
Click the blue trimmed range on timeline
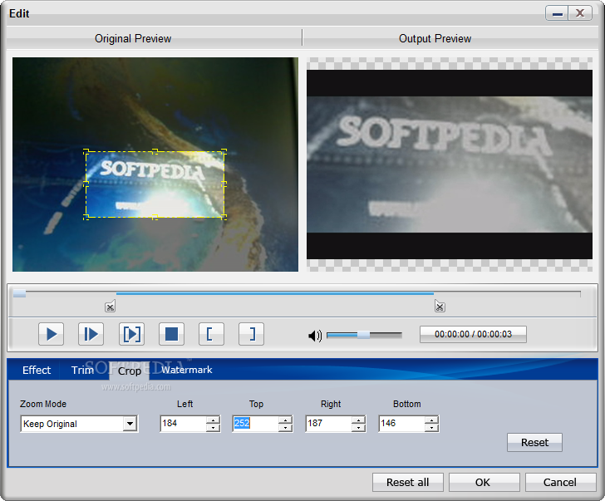click(x=275, y=294)
